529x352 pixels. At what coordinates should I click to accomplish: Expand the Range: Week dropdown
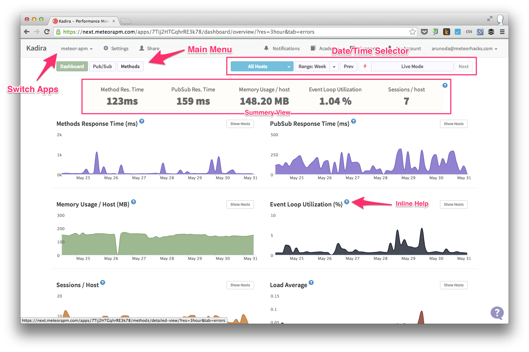pyautogui.click(x=334, y=66)
